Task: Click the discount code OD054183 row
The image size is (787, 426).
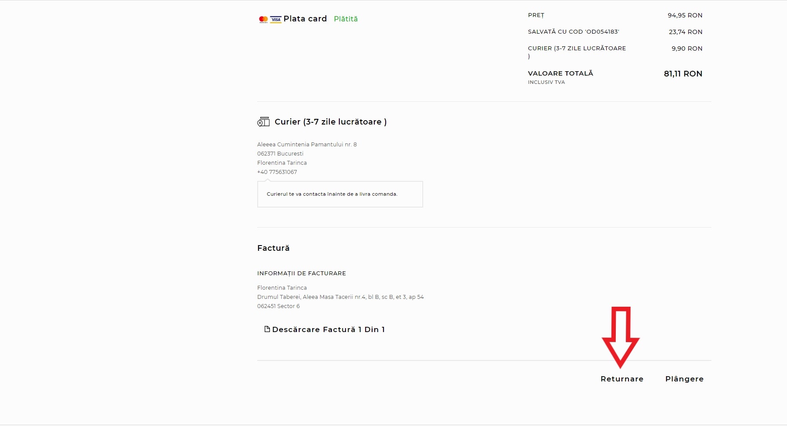Action: [615, 32]
